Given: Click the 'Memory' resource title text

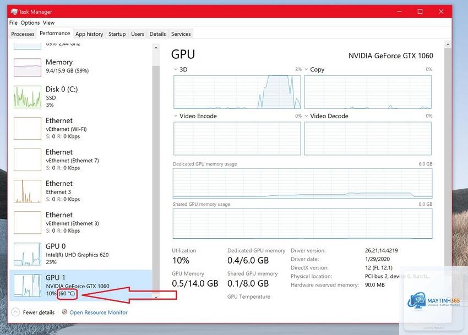Looking at the screenshot, I should (59, 62).
